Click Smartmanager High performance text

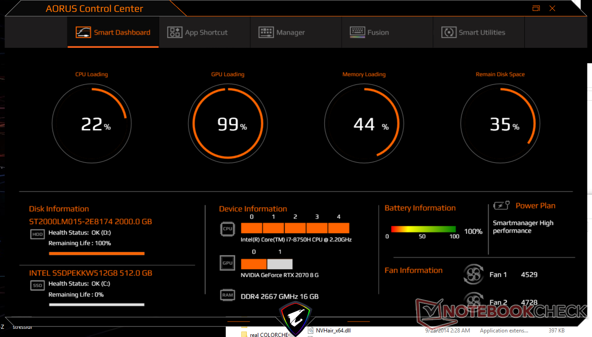point(523,227)
